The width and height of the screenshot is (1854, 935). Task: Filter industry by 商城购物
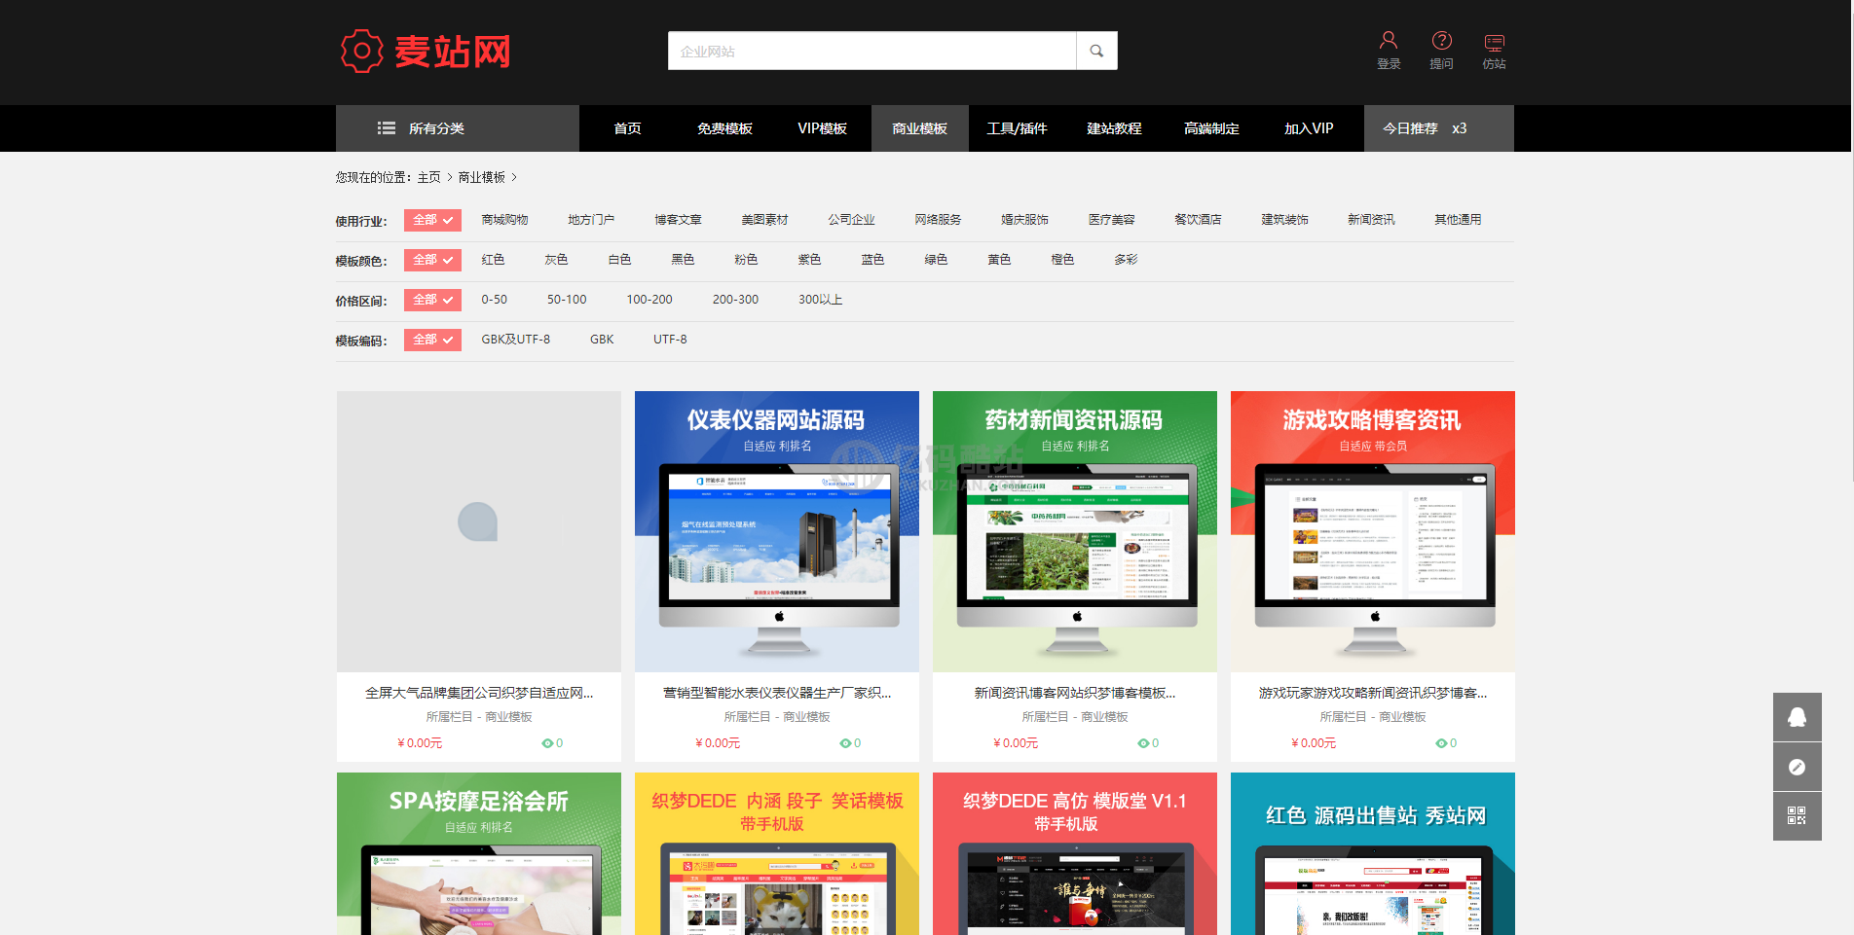click(x=504, y=220)
